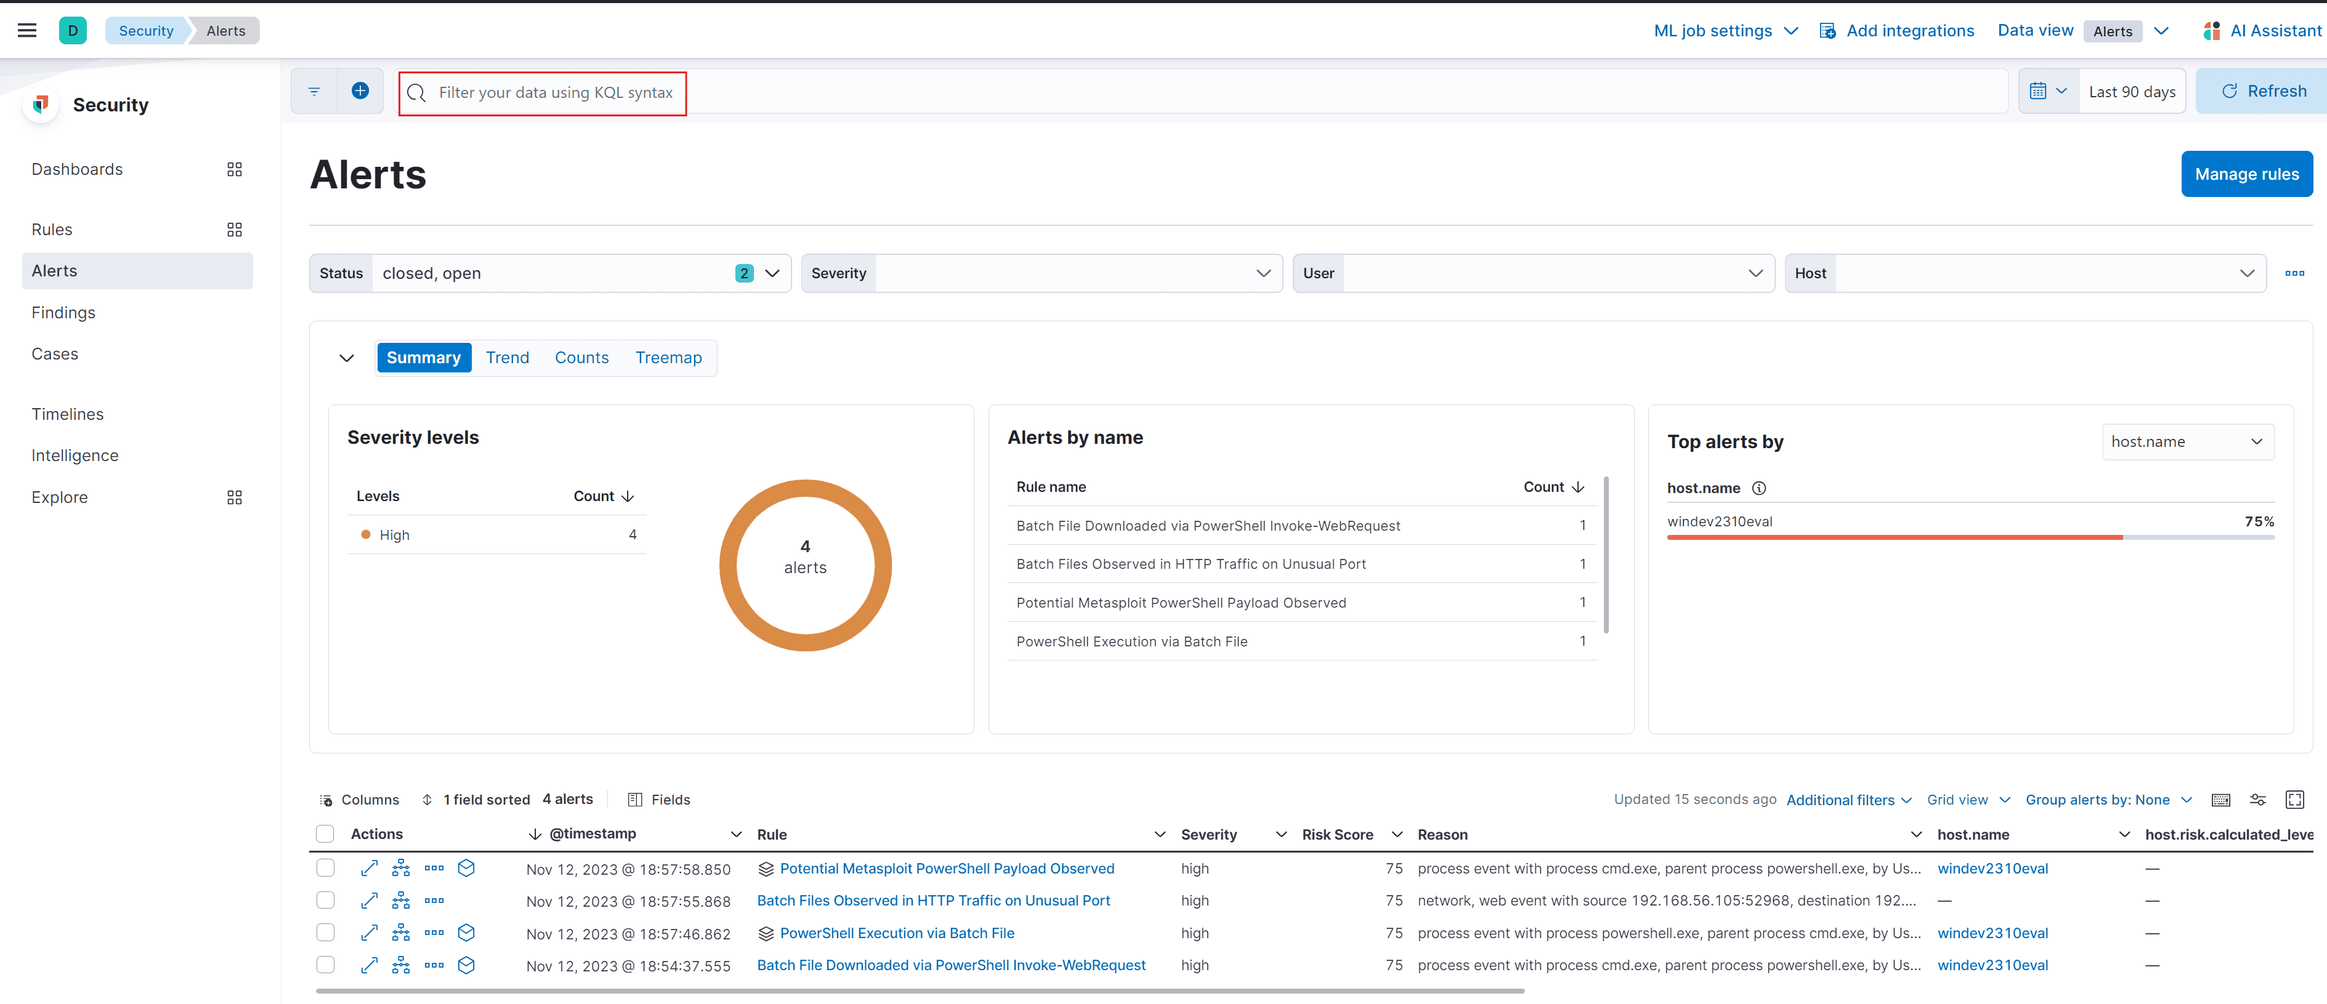The width and height of the screenshot is (2327, 1004).
Task: Open session view for Batch File Downloaded alert
Action: pos(466,966)
